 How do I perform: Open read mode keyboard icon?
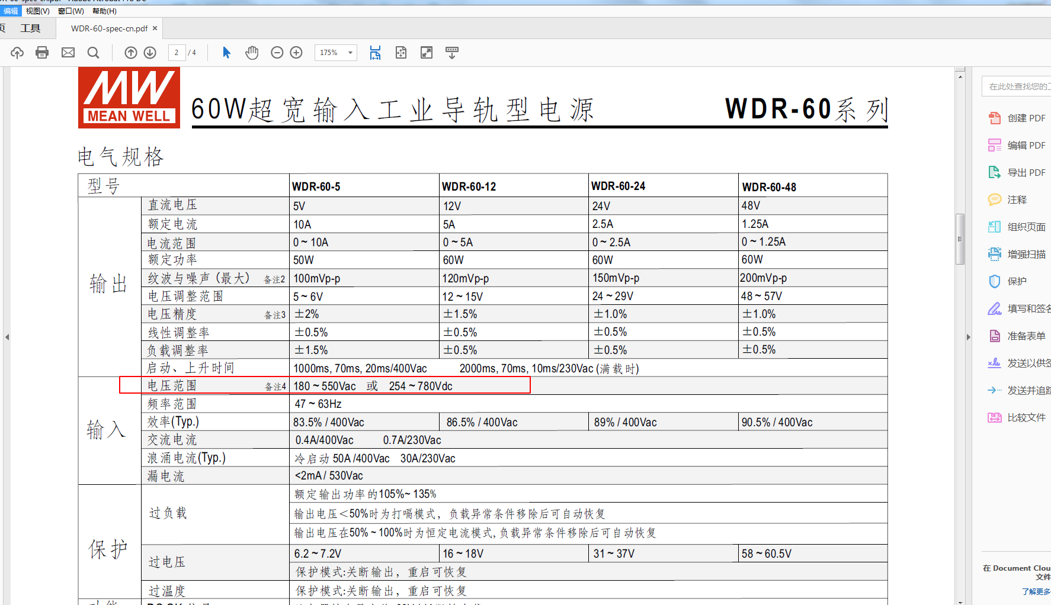point(452,53)
